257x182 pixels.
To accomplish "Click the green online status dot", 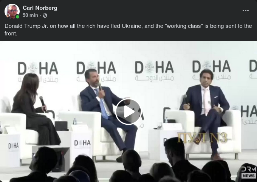I will (17, 17).
